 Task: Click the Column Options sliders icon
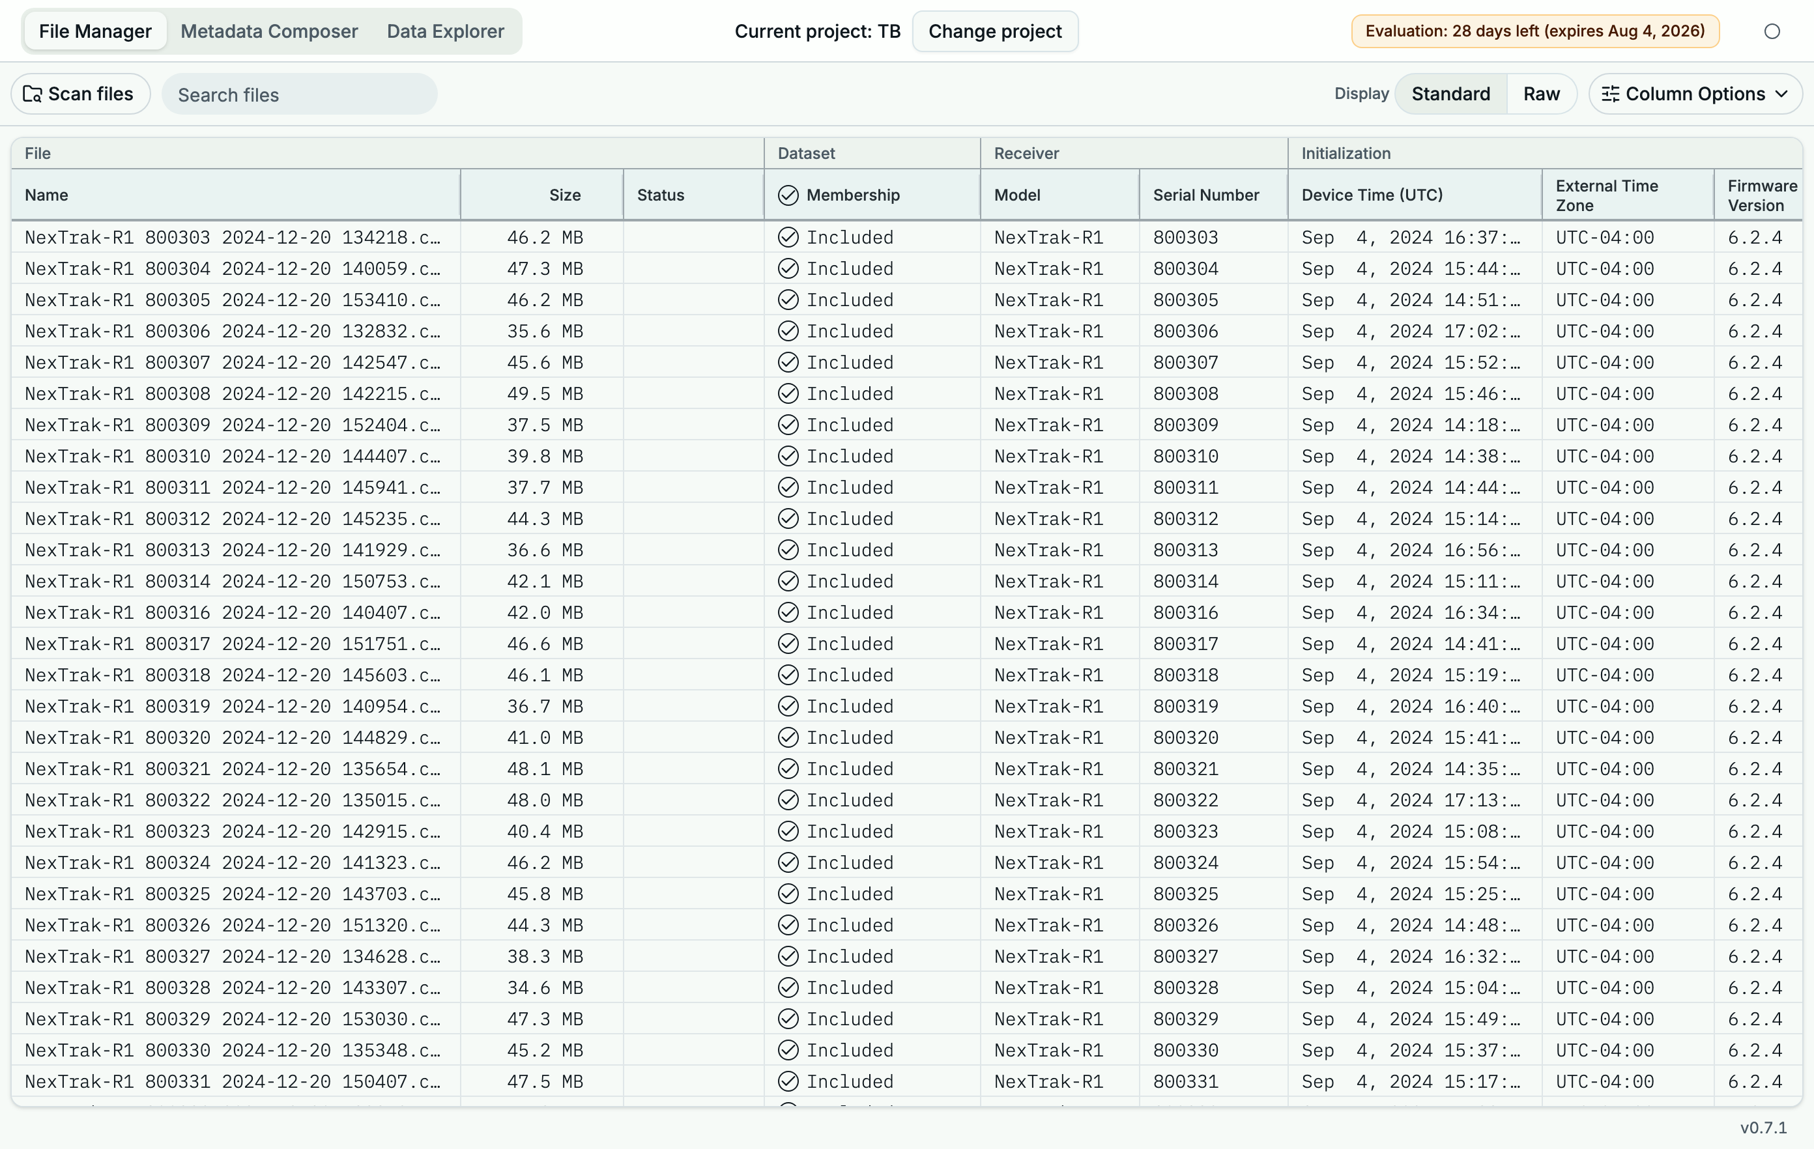[1611, 94]
